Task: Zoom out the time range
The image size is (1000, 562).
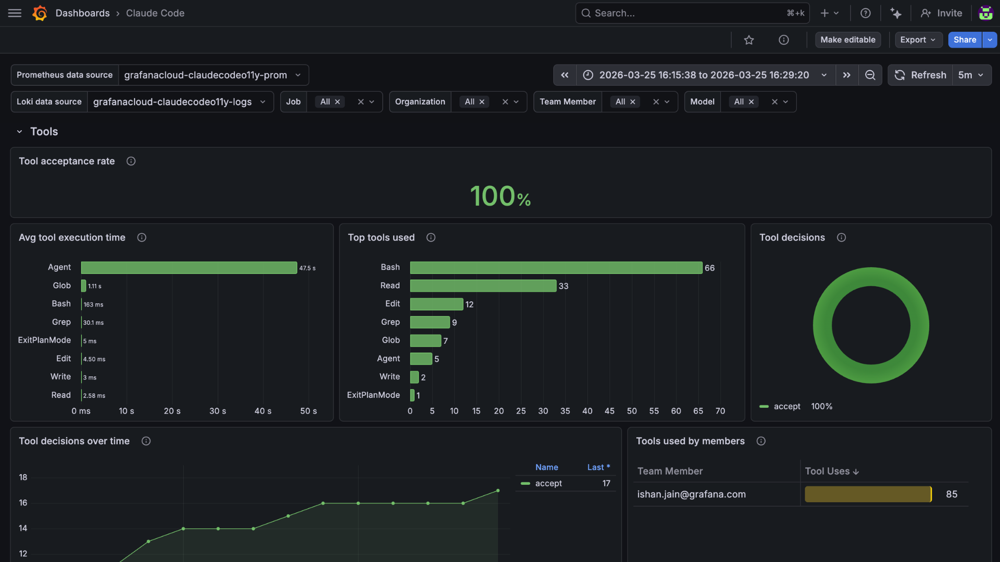Action: tap(870, 75)
